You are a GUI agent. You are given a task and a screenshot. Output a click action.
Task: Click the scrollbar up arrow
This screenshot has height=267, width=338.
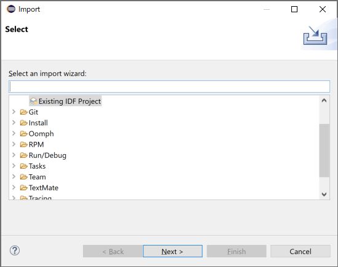coord(324,101)
